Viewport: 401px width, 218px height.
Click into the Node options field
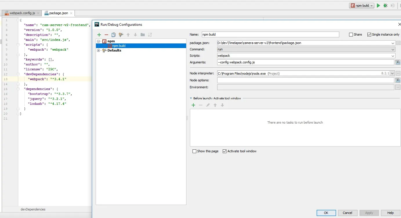click(306, 80)
